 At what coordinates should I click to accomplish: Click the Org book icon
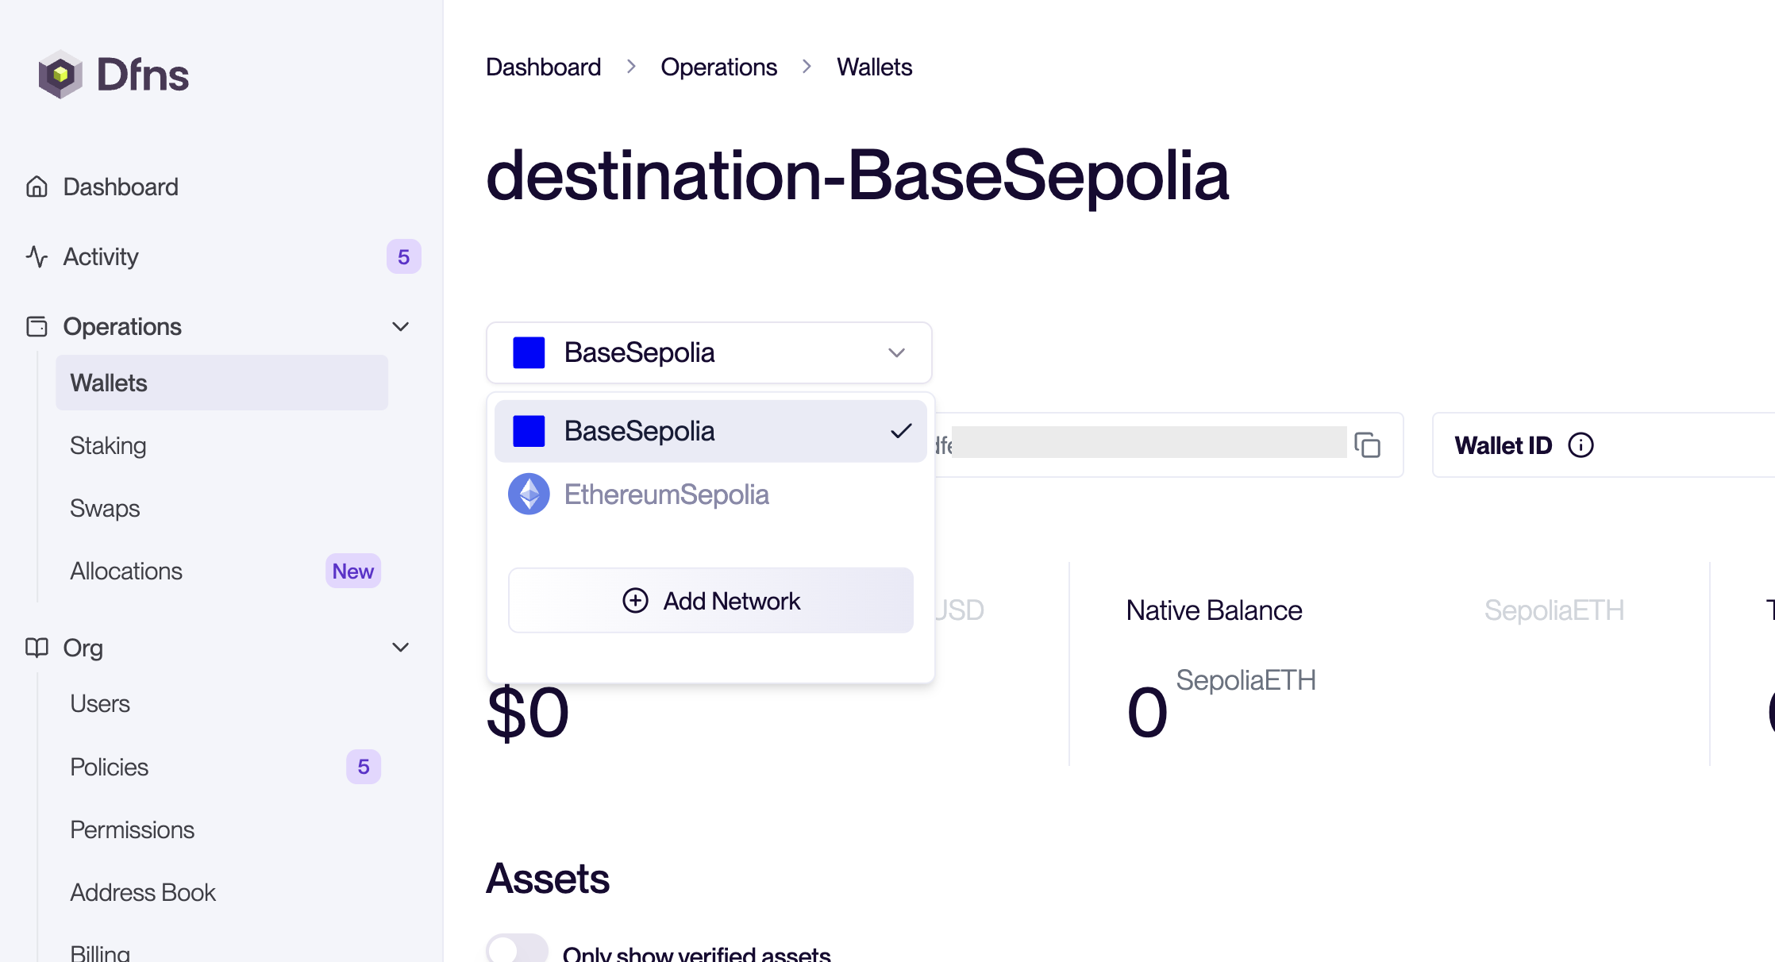pos(37,648)
